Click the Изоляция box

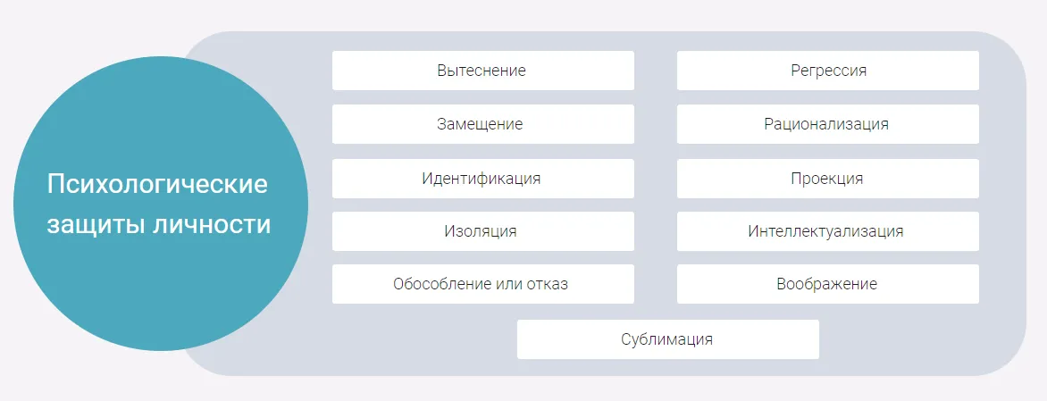[482, 231]
